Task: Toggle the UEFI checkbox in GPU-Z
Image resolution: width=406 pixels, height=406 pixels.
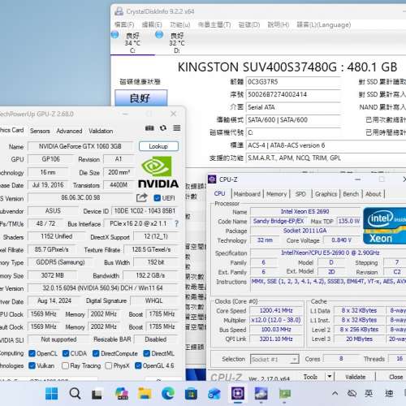Action: click(158, 198)
